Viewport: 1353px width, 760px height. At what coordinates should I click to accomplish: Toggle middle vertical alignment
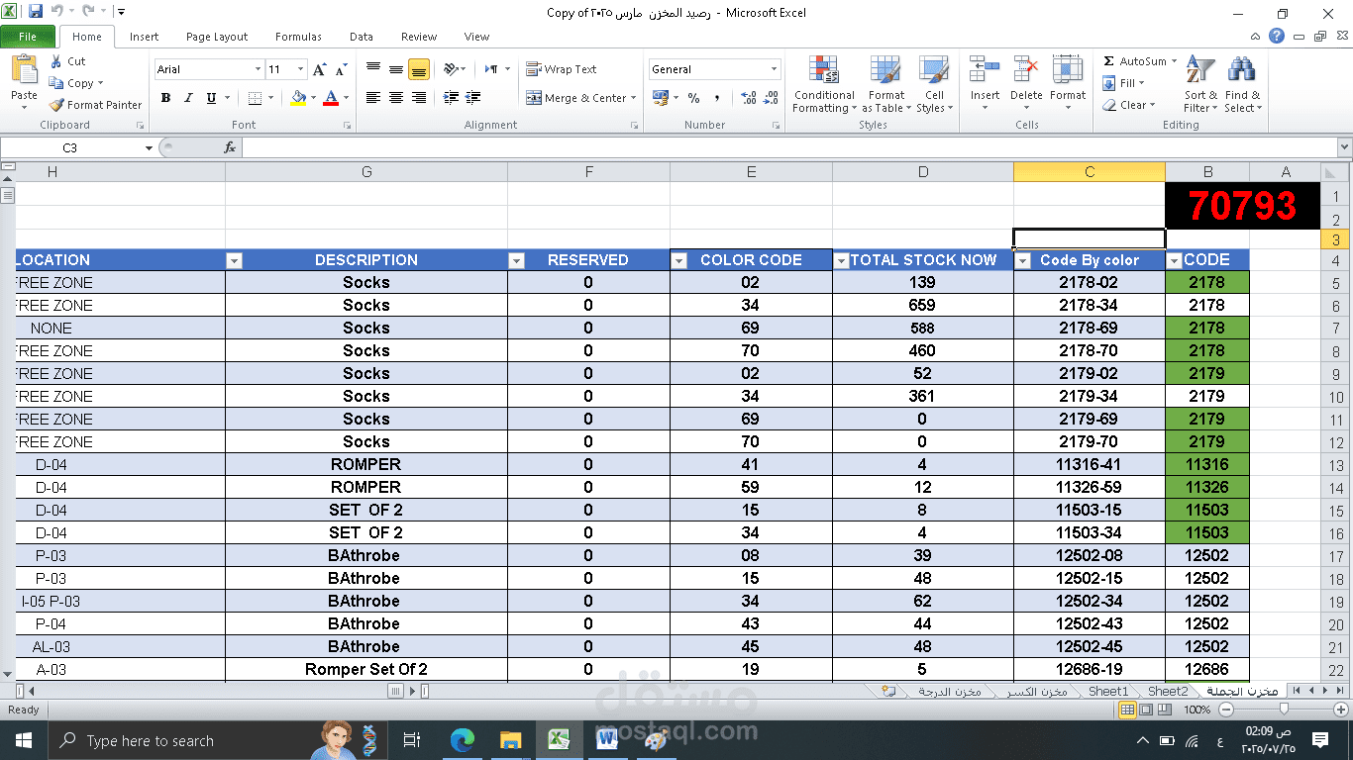[x=395, y=69]
